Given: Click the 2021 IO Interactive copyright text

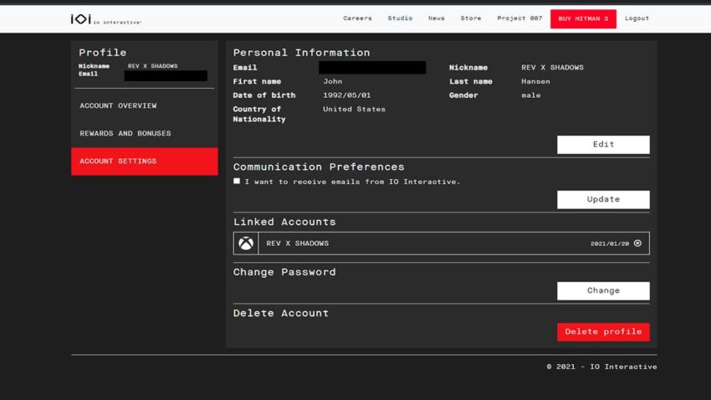Looking at the screenshot, I should 601,367.
